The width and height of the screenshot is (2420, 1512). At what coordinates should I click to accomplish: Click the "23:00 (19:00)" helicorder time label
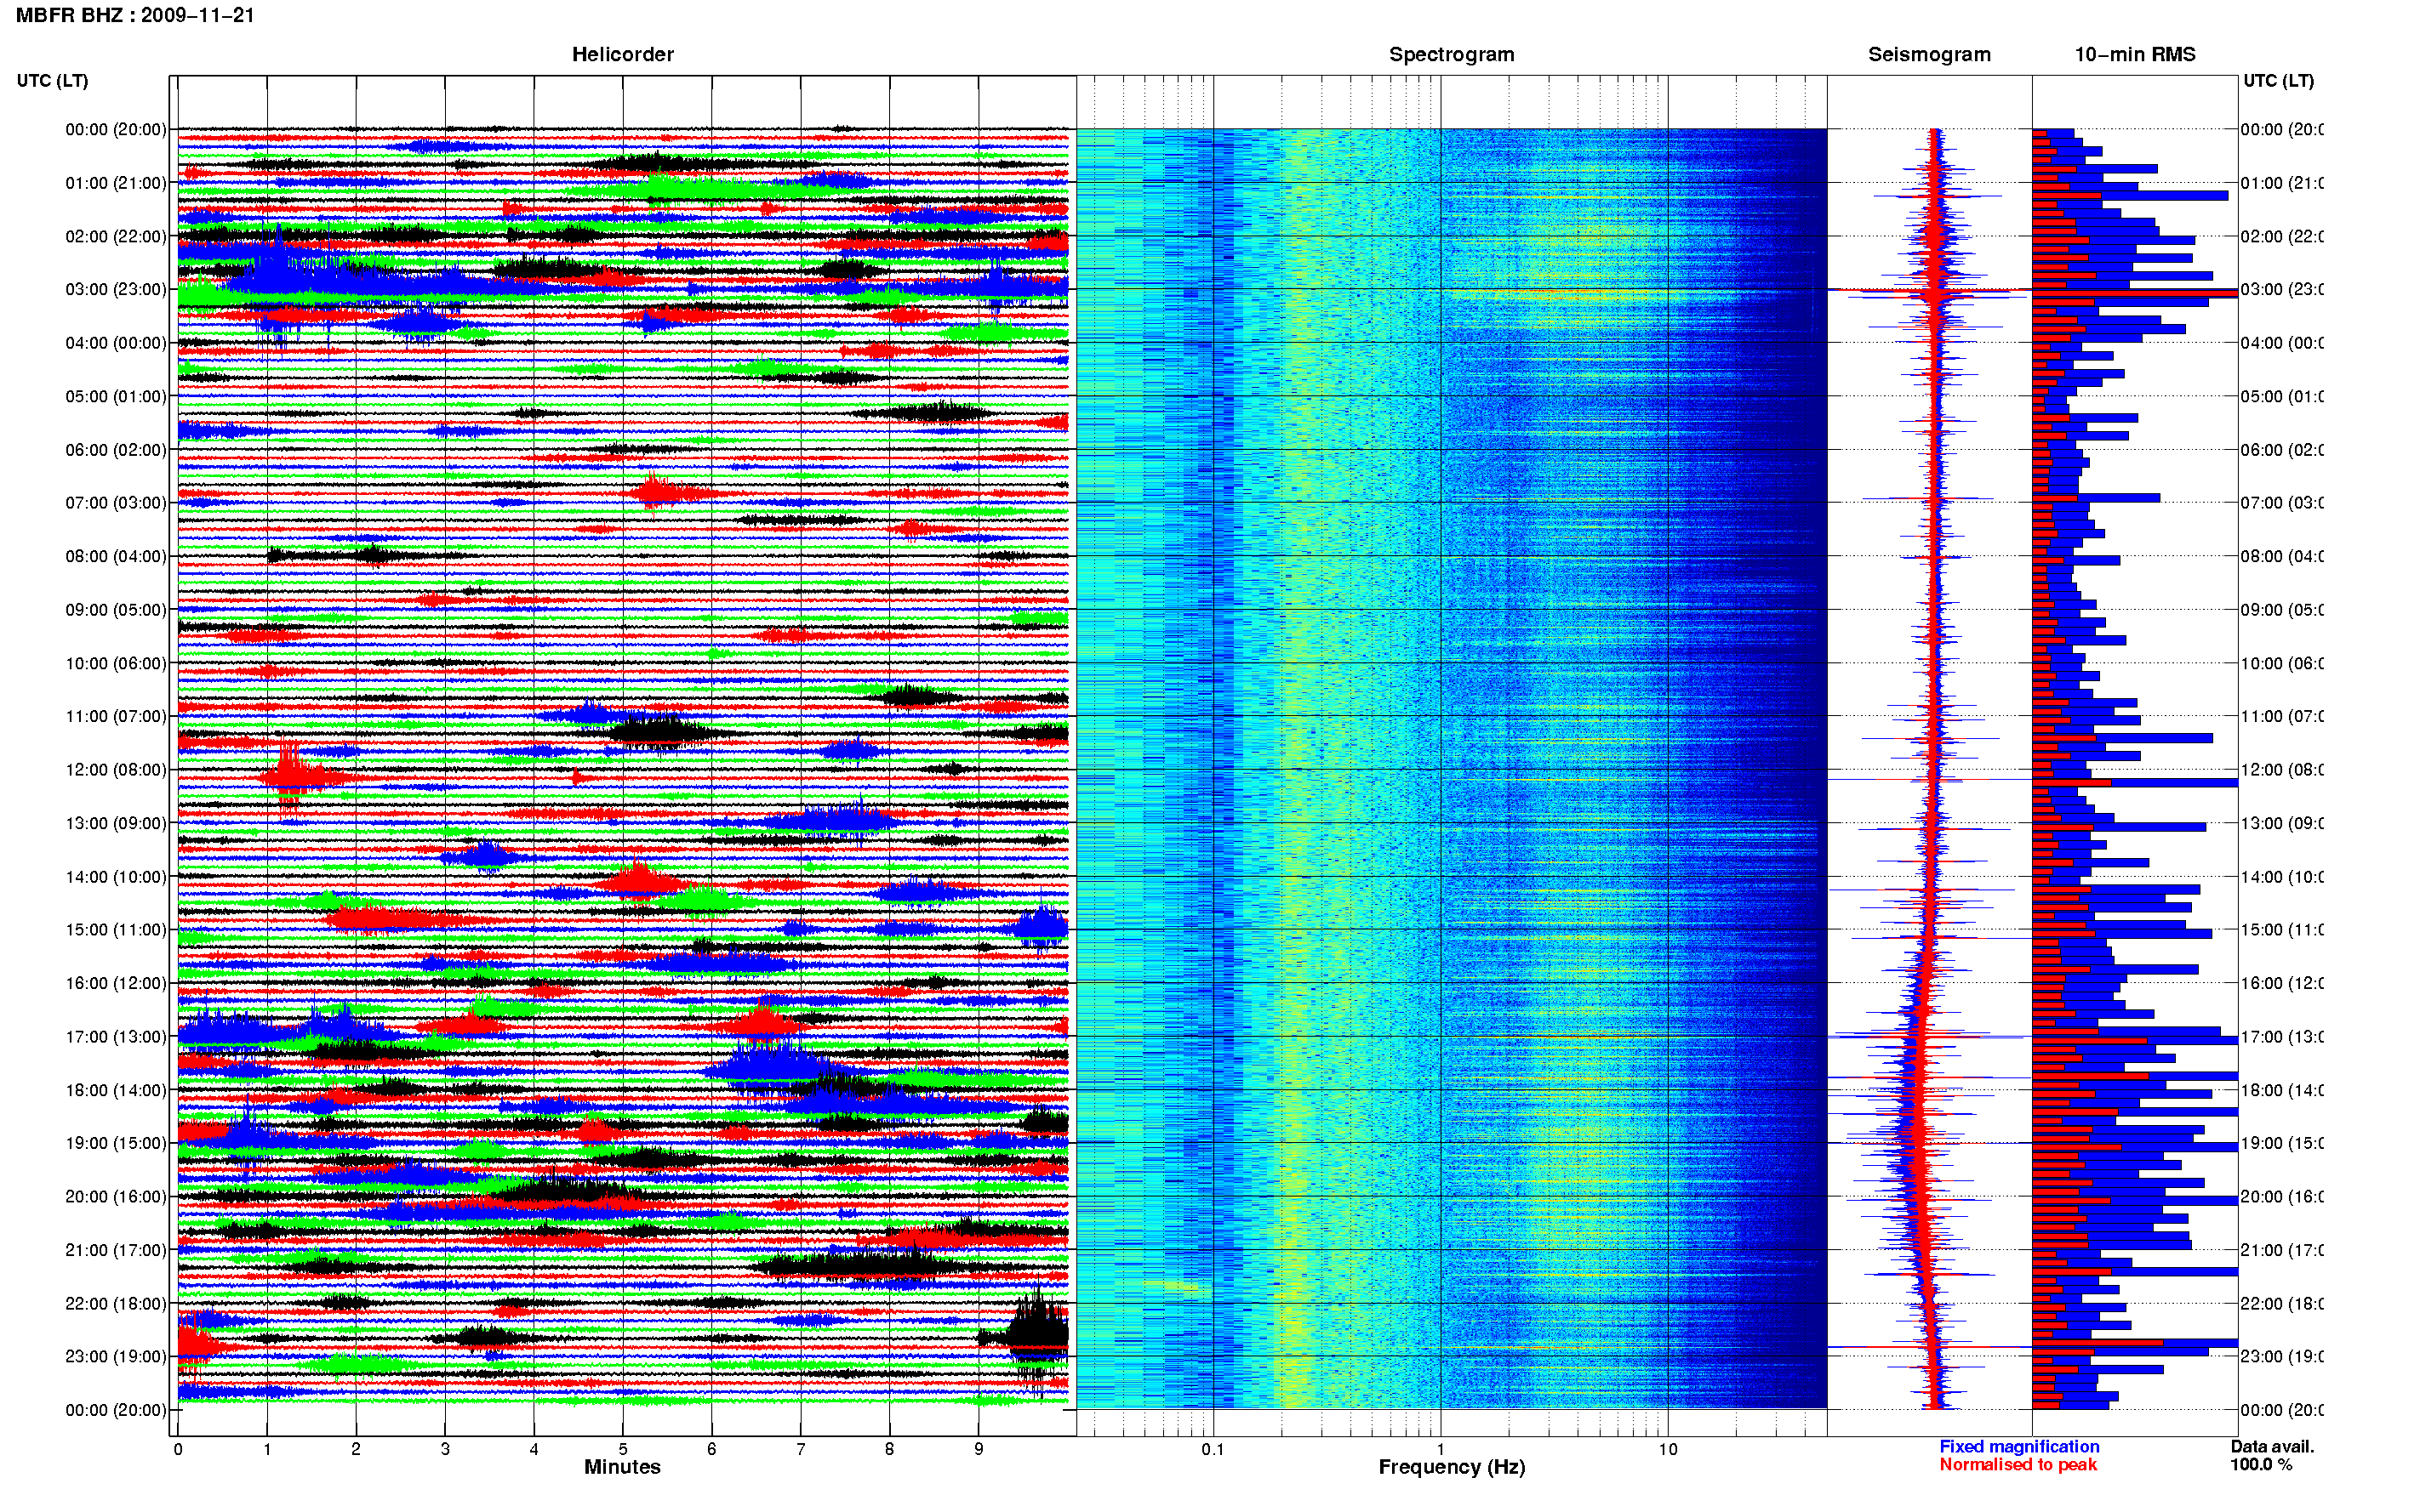coord(116,1357)
